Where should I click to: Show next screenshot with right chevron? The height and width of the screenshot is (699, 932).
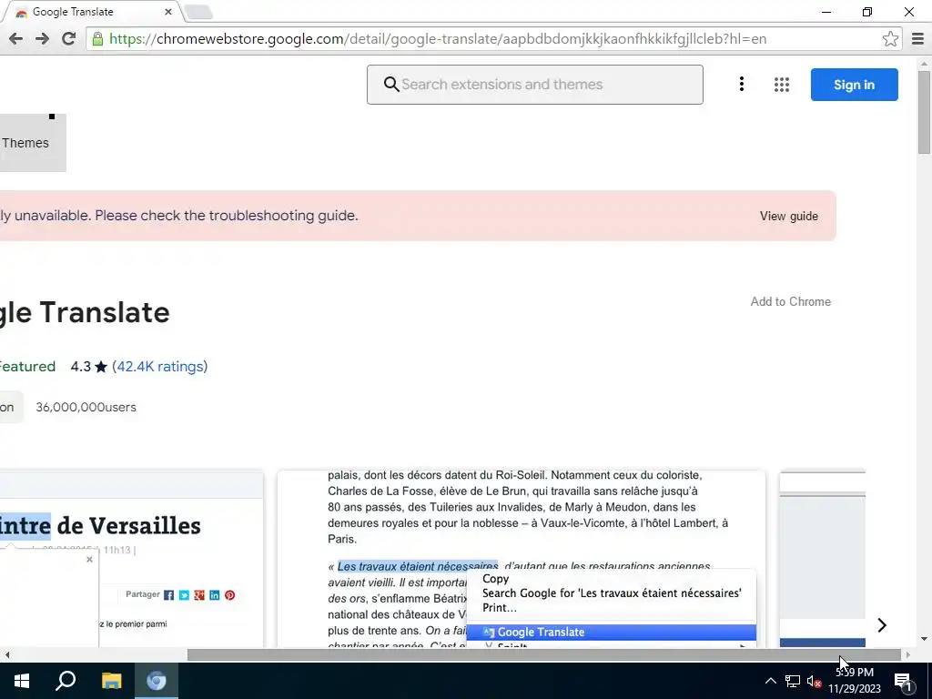pos(882,624)
